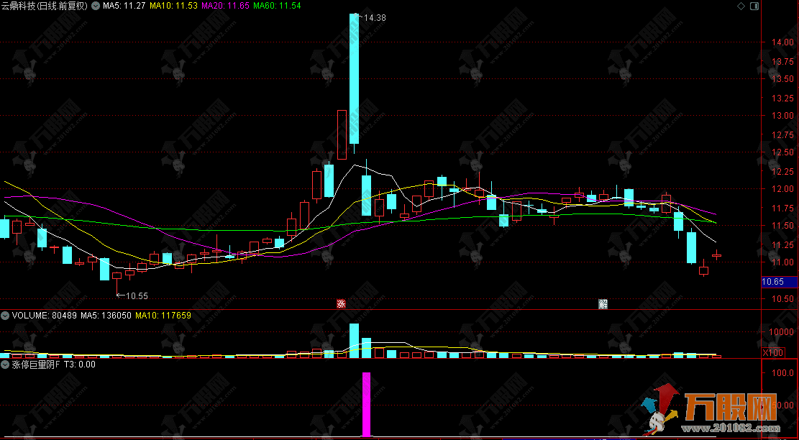This screenshot has height=440, width=799.
Task: Click the yellow MA10: 11.53 label
Action: click(173, 6)
